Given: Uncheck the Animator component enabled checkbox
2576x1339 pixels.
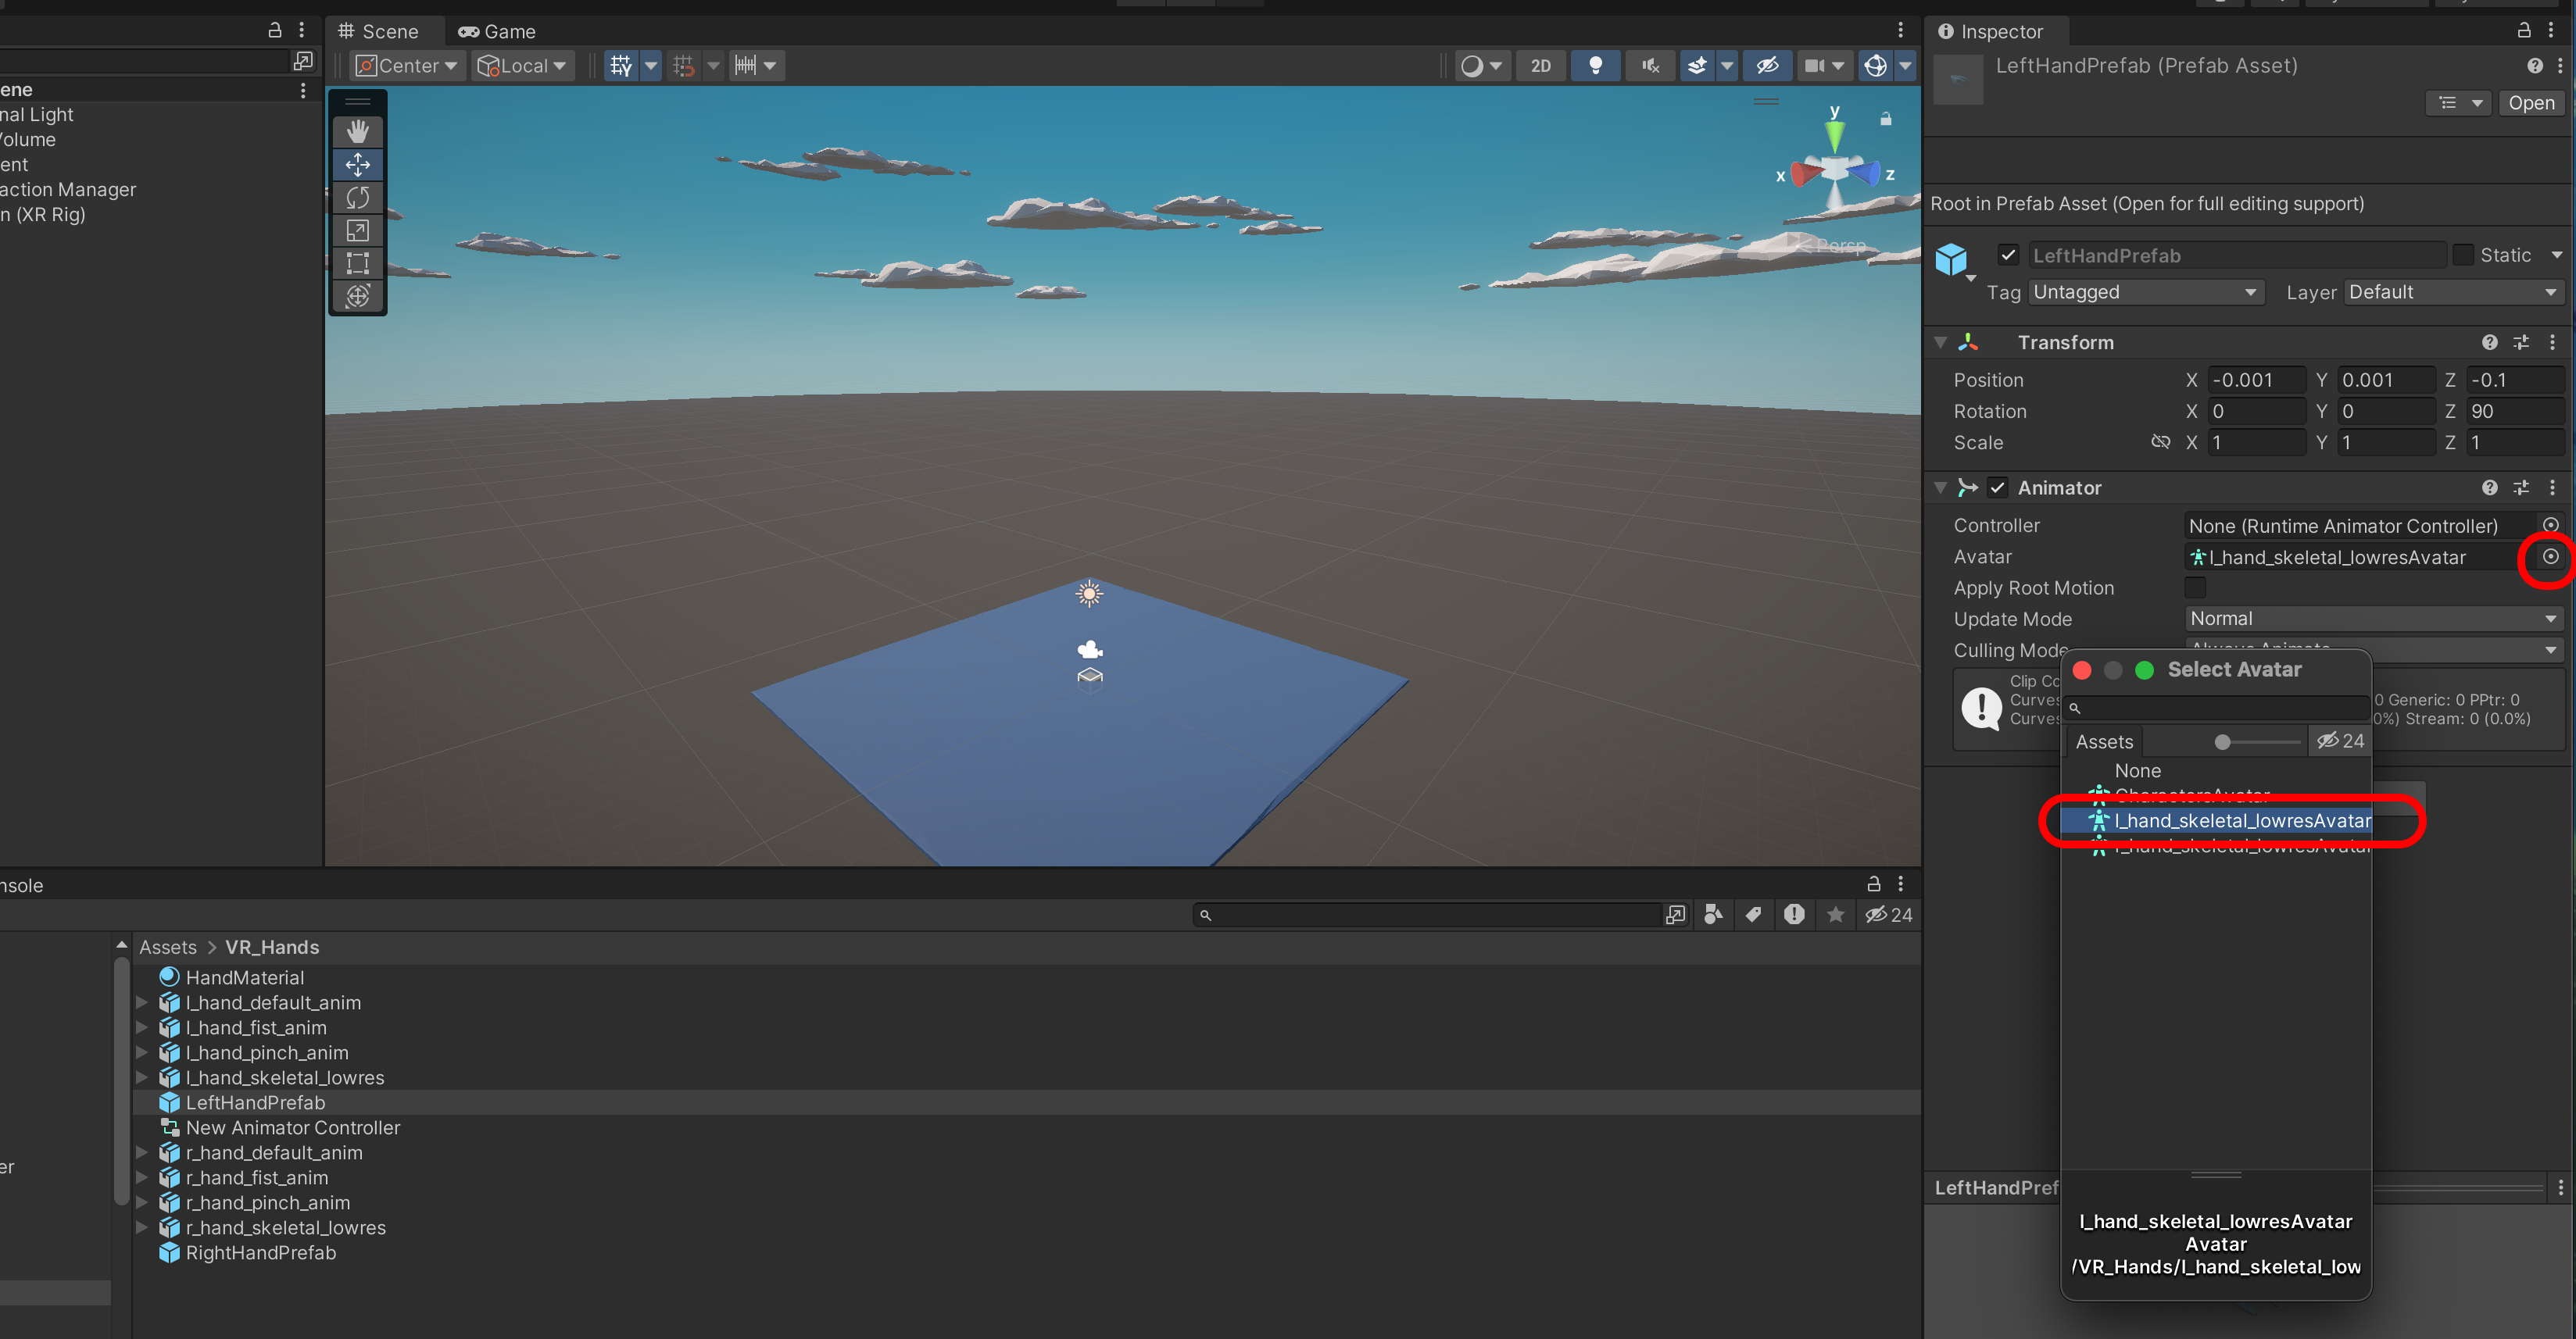Looking at the screenshot, I should click(1997, 487).
